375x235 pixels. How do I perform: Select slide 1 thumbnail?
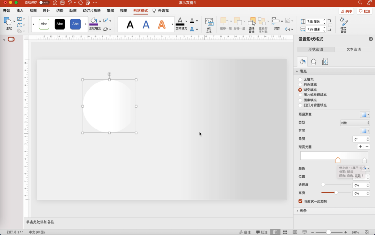[x=11, y=39]
